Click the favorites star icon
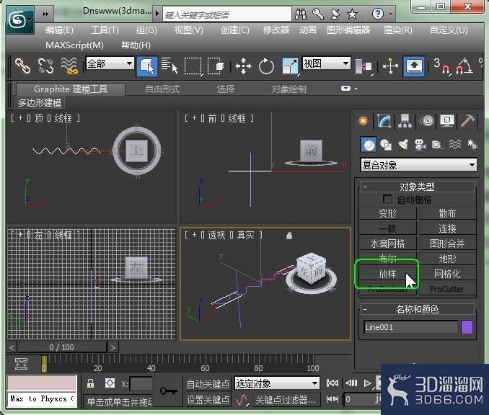Screen dimensions: 489x415 [x=352, y=14]
